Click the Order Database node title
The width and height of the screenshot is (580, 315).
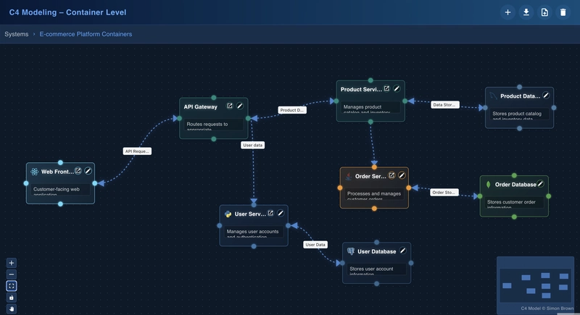coord(515,185)
